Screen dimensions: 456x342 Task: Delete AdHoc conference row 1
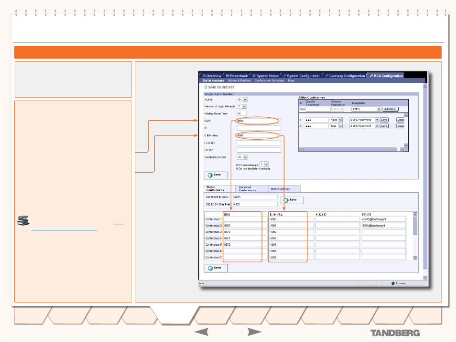pyautogui.click(x=401, y=120)
